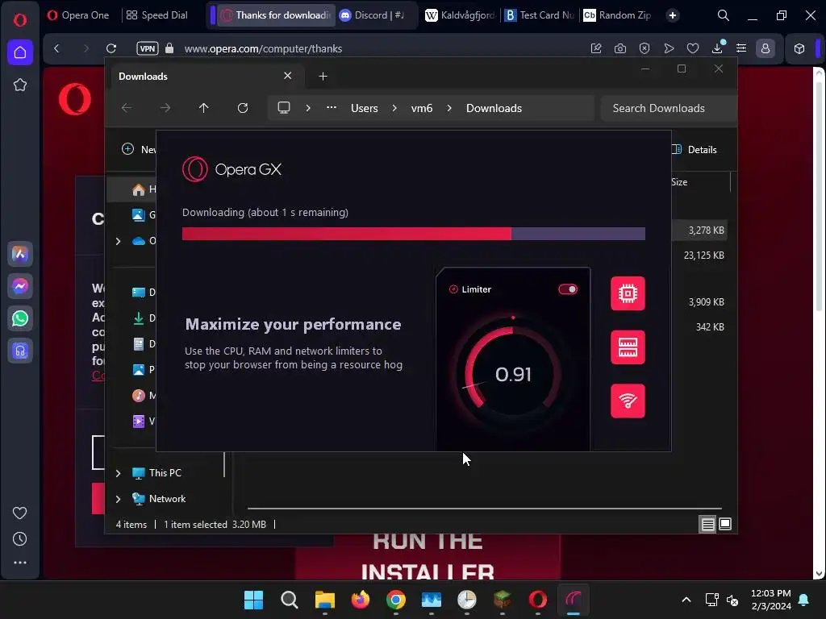Viewport: 826px width, 619px height.
Task: Open File Explorer from taskbar
Action: pos(324,600)
